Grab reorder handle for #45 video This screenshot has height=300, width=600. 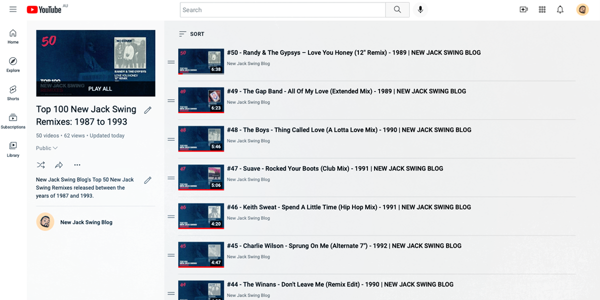[171, 255]
